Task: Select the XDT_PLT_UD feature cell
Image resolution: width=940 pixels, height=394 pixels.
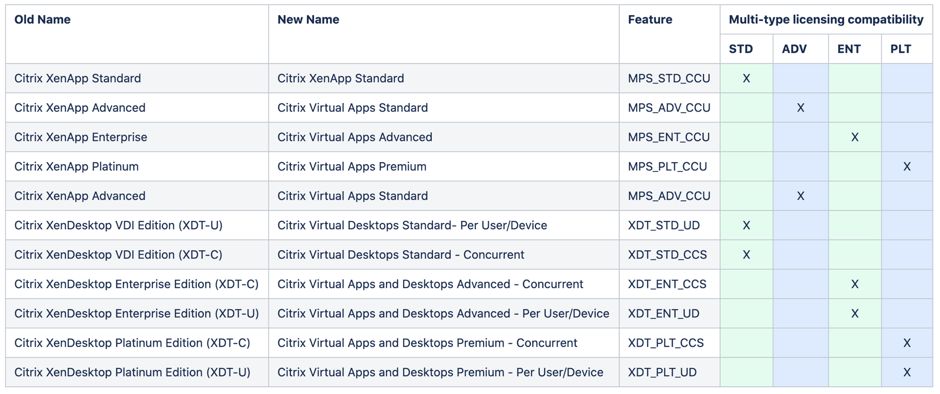Action: point(669,372)
